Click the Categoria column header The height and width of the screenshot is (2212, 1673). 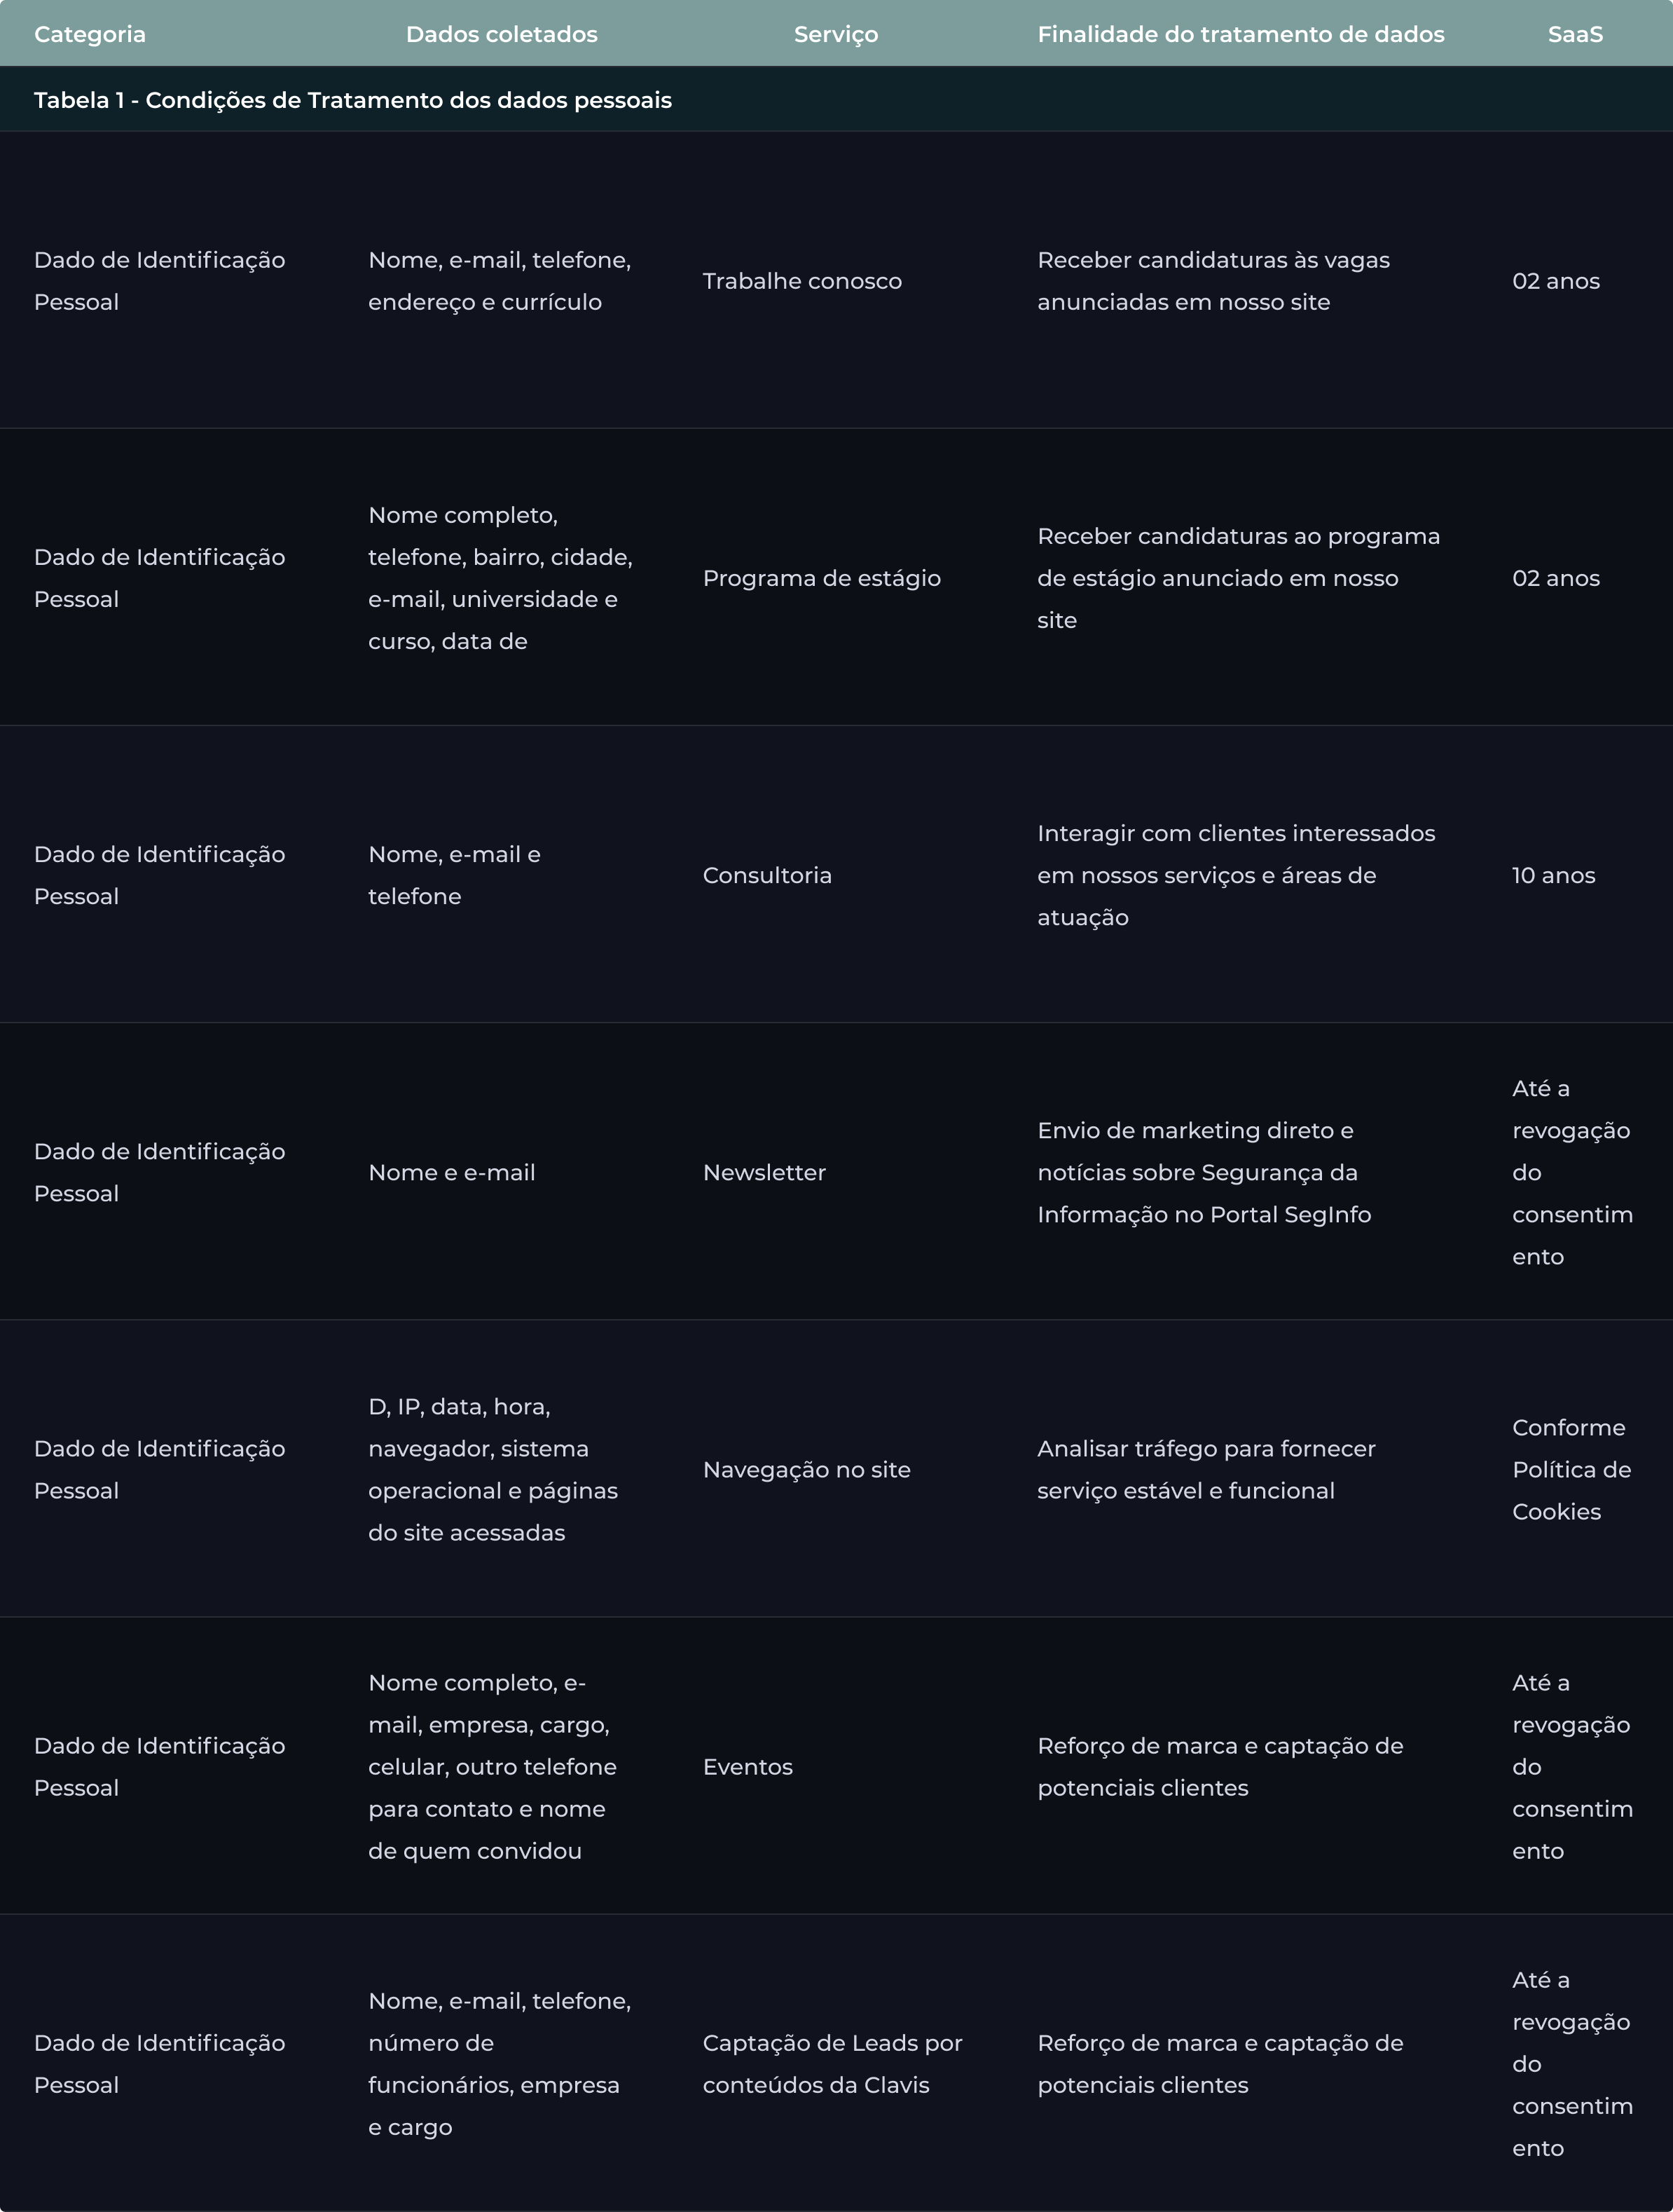click(x=90, y=34)
